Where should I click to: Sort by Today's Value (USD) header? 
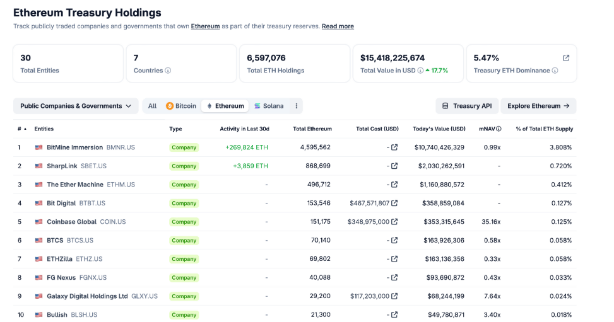pos(439,129)
